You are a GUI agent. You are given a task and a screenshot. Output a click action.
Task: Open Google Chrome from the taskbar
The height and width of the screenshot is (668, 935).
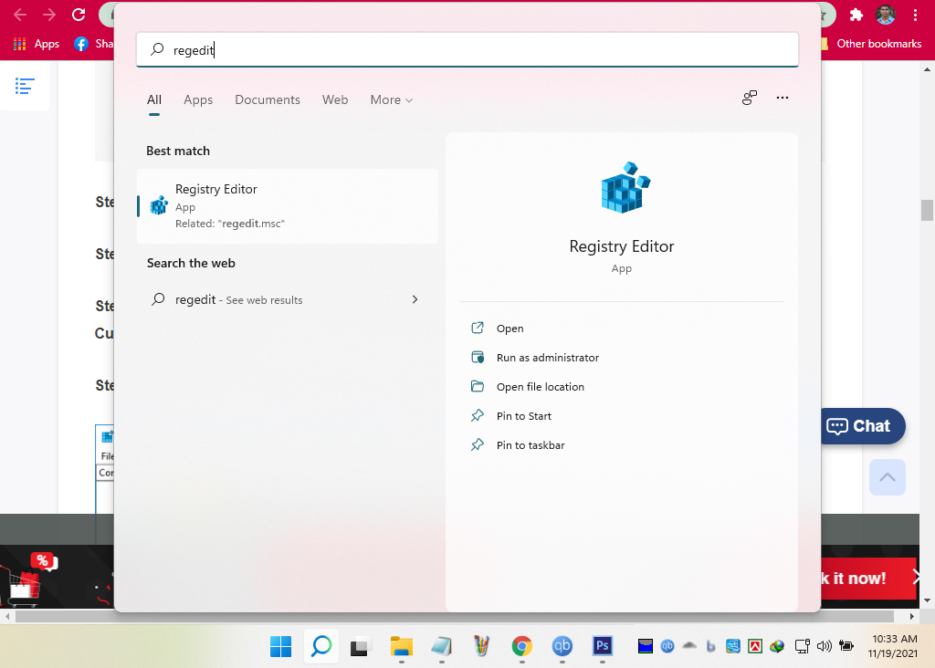[521, 646]
